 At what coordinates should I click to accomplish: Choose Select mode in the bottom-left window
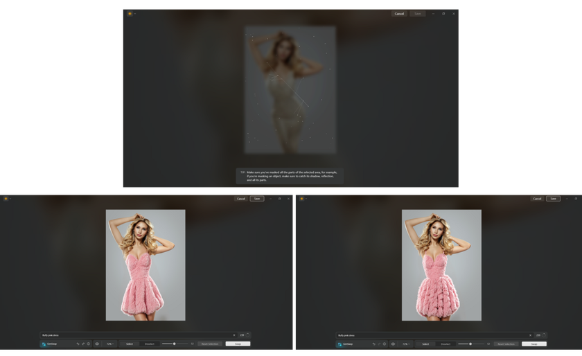(130, 344)
